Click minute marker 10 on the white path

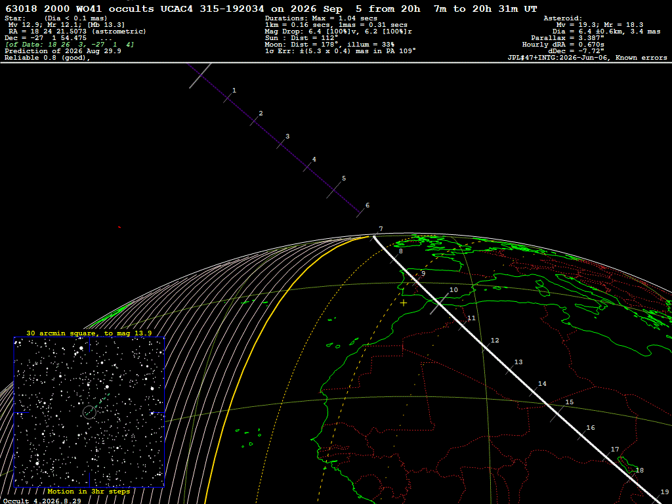[x=453, y=290]
